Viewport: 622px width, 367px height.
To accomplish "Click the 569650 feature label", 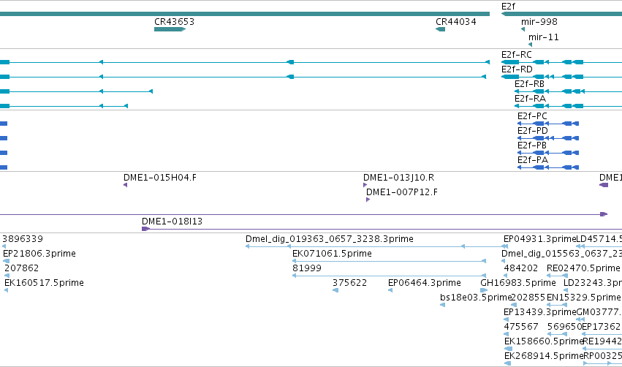I will click(564, 327).
